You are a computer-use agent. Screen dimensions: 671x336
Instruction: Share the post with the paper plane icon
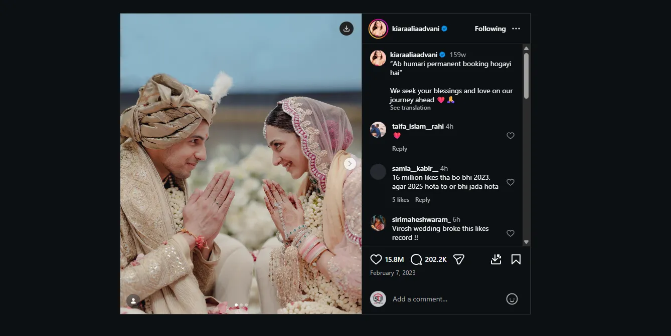pyautogui.click(x=458, y=259)
